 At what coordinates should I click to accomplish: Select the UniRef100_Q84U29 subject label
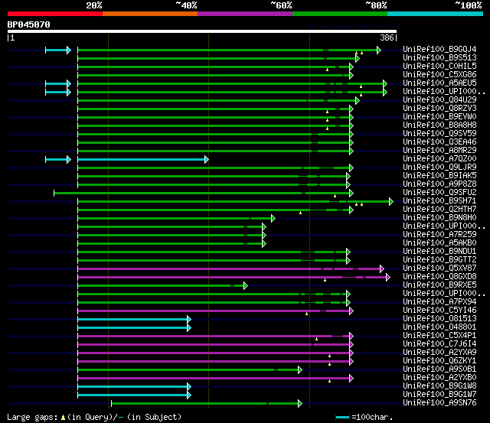[439, 100]
